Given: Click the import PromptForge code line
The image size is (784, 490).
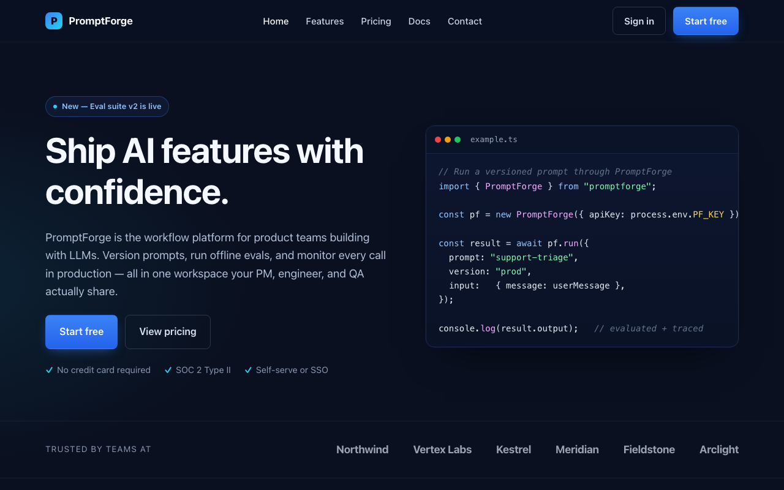Looking at the screenshot, I should pos(548,186).
